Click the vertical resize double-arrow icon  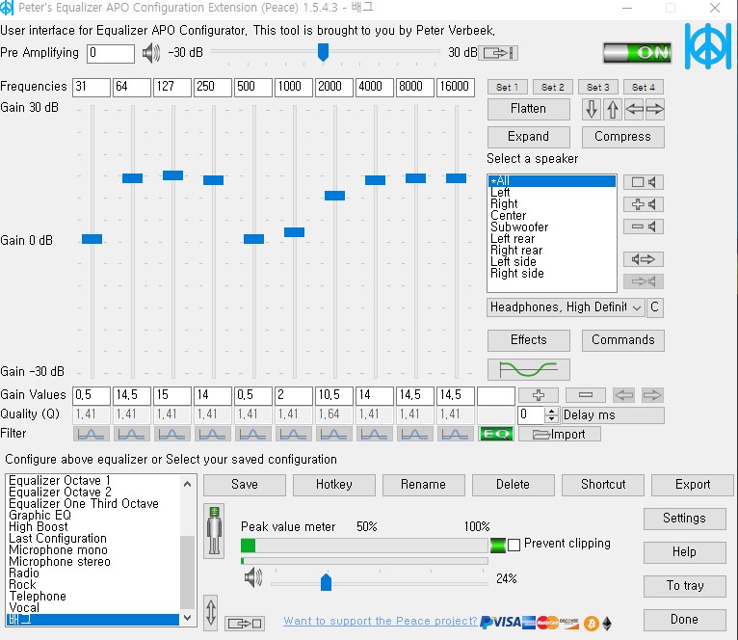pyautogui.click(x=211, y=612)
